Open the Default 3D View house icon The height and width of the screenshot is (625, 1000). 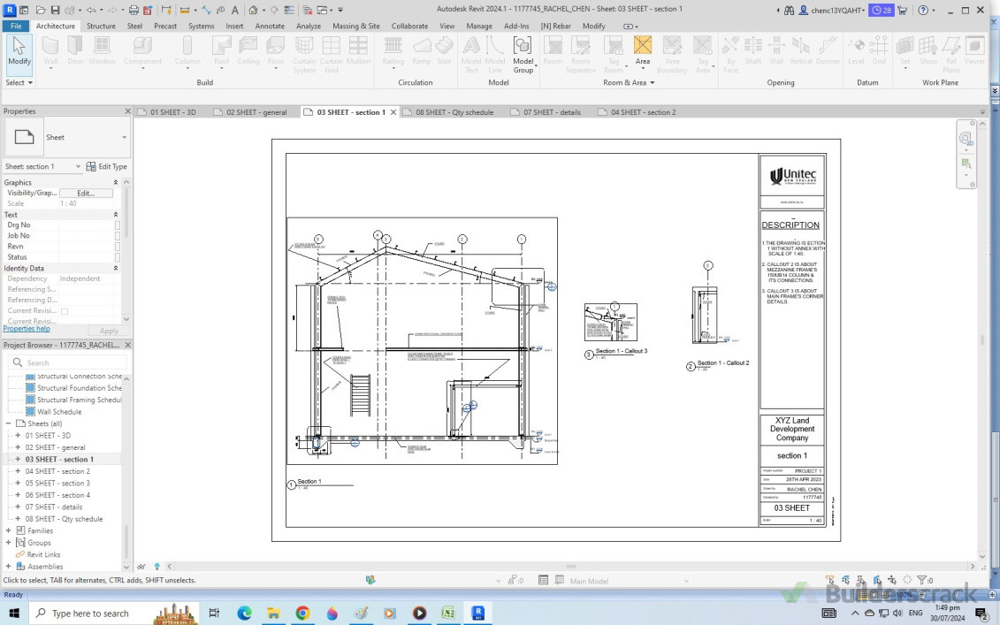click(x=253, y=10)
